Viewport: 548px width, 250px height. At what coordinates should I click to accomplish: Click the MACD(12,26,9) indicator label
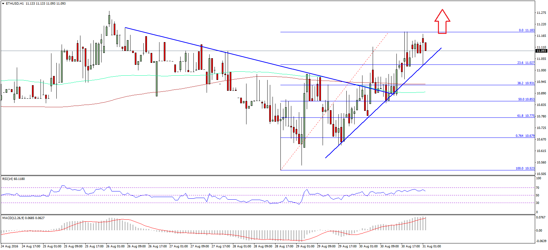(23, 218)
